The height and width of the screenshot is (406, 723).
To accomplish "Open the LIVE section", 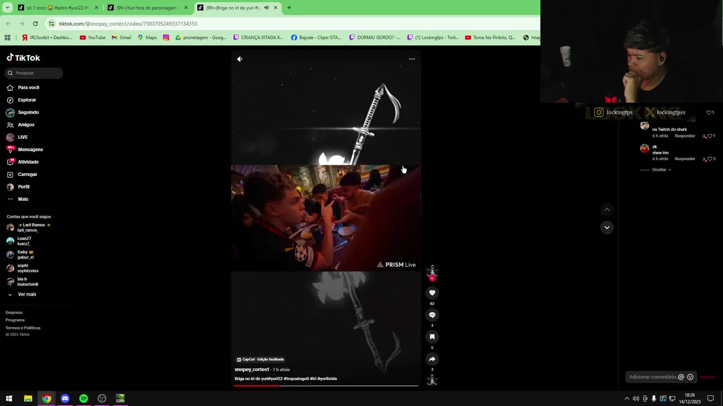I will point(18,137).
